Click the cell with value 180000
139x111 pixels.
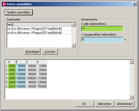tap(21, 78)
